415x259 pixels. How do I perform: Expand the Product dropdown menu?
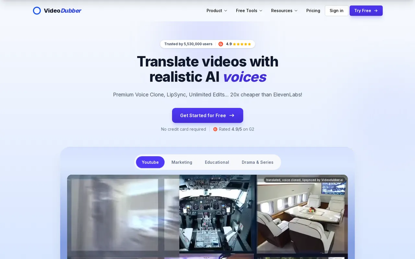(217, 11)
